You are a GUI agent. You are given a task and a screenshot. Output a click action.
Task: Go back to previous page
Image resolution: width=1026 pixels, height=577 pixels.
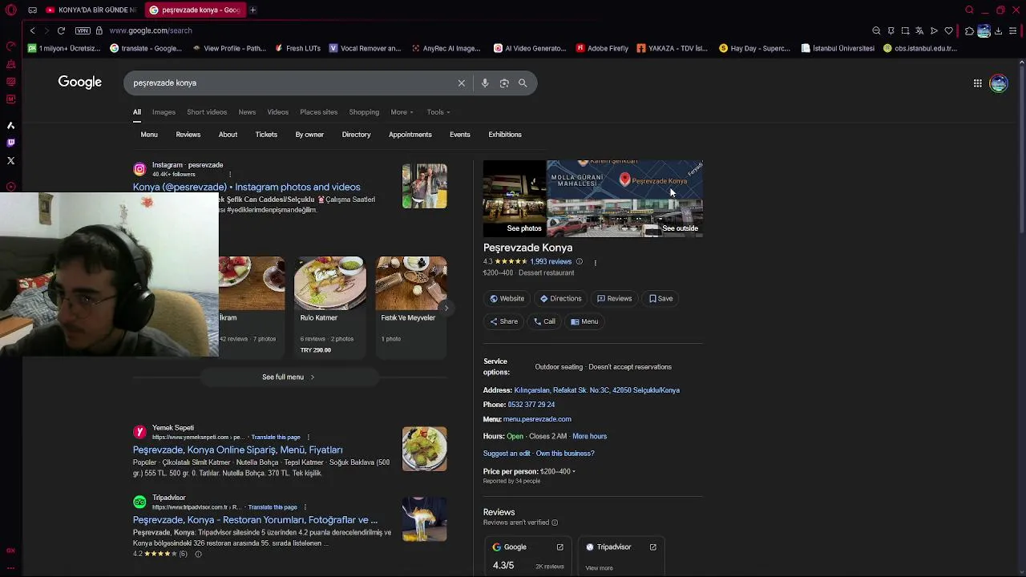coord(32,30)
